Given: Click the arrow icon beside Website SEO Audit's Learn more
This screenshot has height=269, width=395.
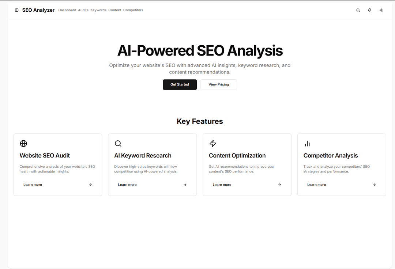Looking at the screenshot, I should pyautogui.click(x=90, y=185).
